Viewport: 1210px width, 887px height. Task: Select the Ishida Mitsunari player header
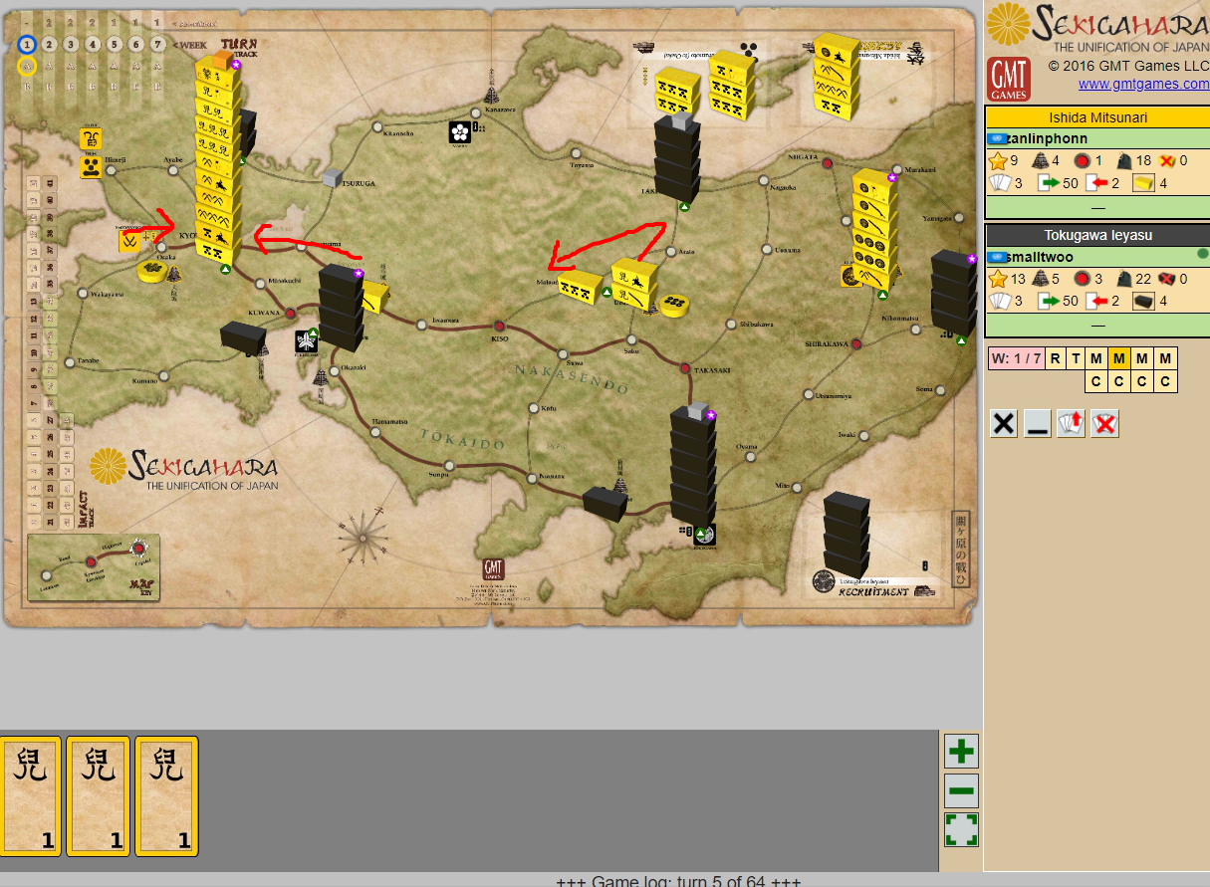coord(1097,117)
